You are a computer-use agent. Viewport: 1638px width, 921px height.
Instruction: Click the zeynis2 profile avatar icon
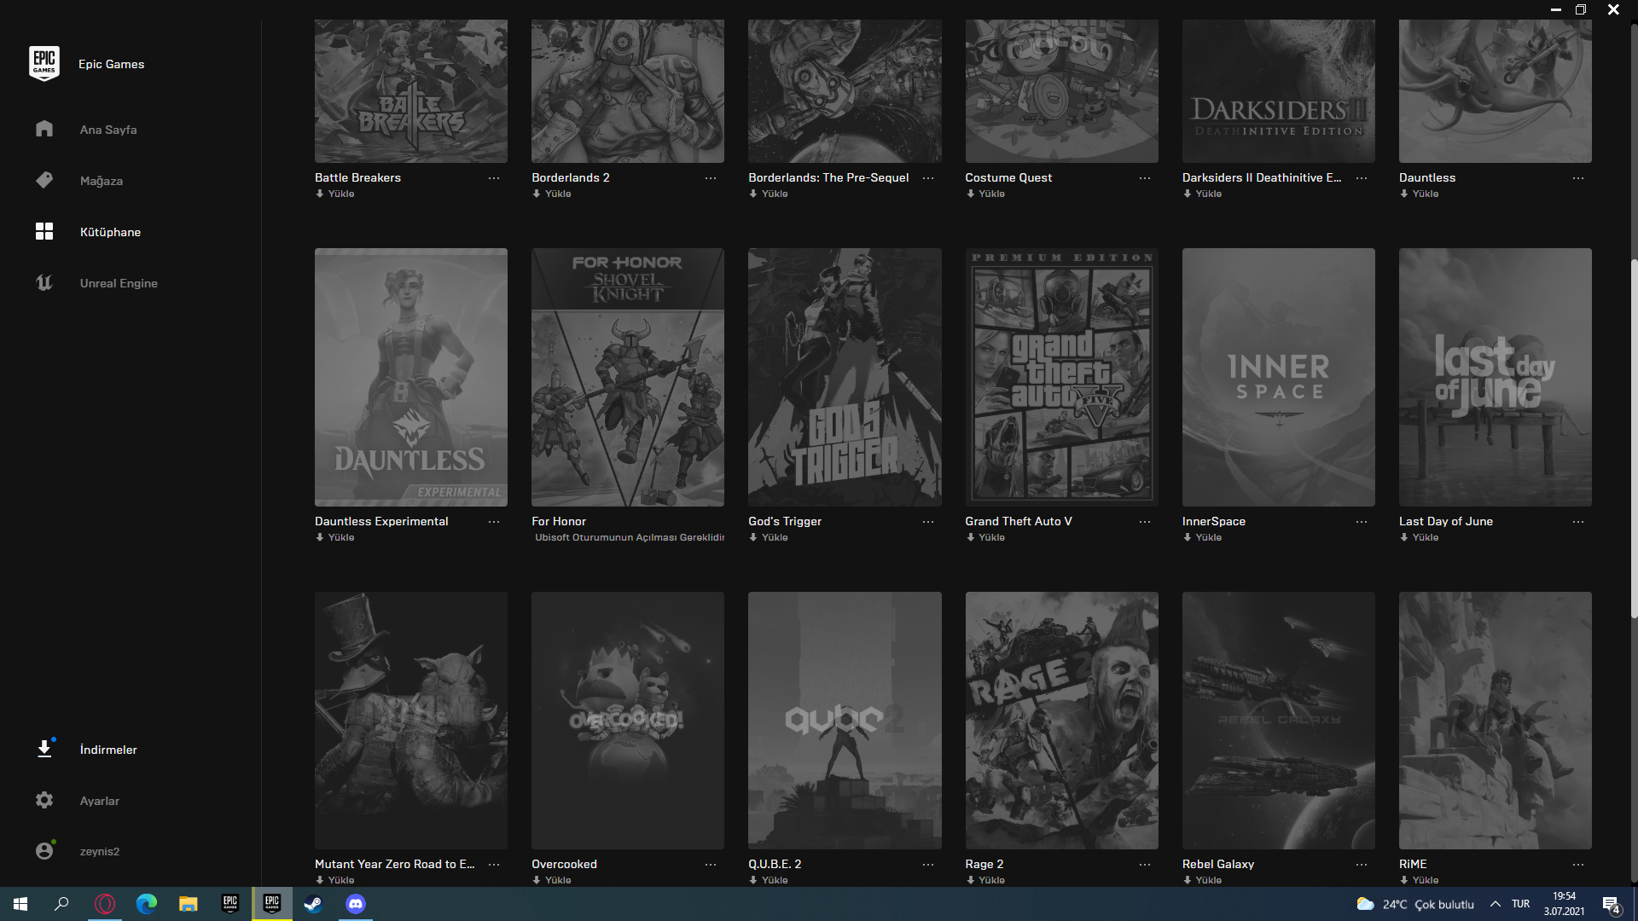tap(44, 851)
